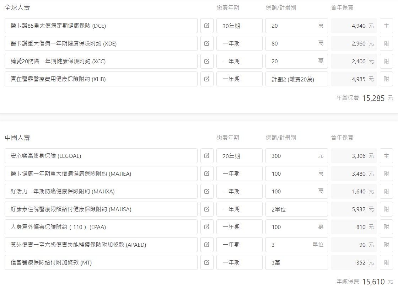Click the 附 badge on the APAED row
Image resolution: width=398 pixels, height=288 pixels.
pyautogui.click(x=386, y=245)
